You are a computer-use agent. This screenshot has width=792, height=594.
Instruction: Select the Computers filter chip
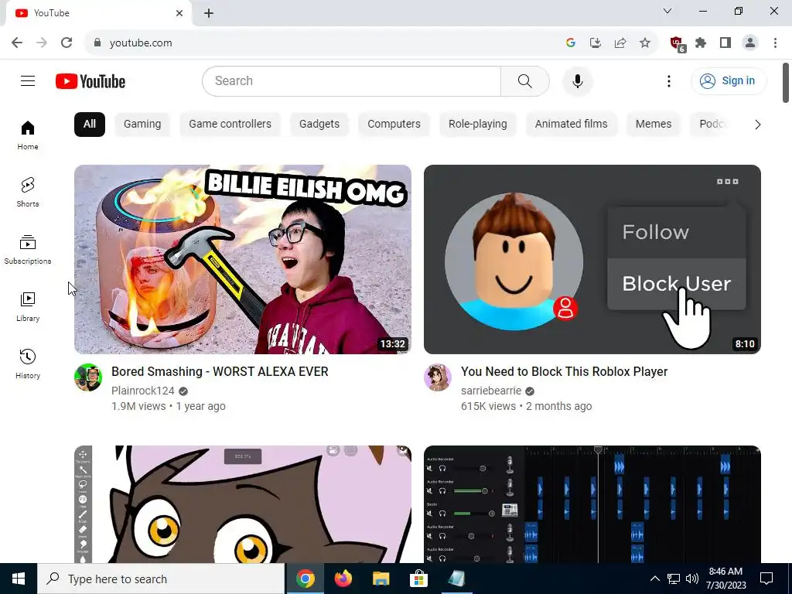coord(394,125)
